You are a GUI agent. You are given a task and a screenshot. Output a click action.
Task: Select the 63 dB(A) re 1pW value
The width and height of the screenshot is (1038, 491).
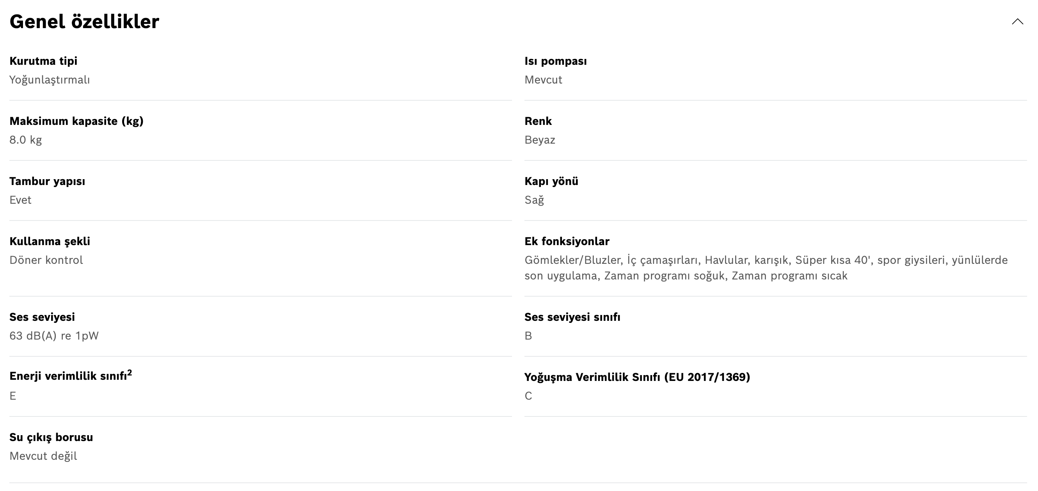click(x=54, y=336)
